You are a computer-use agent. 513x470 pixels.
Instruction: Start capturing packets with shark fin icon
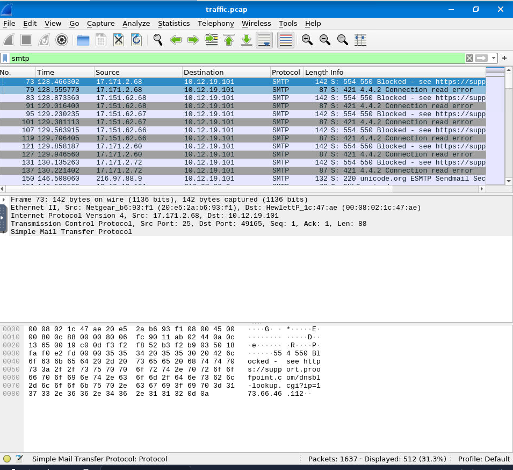tap(9, 40)
